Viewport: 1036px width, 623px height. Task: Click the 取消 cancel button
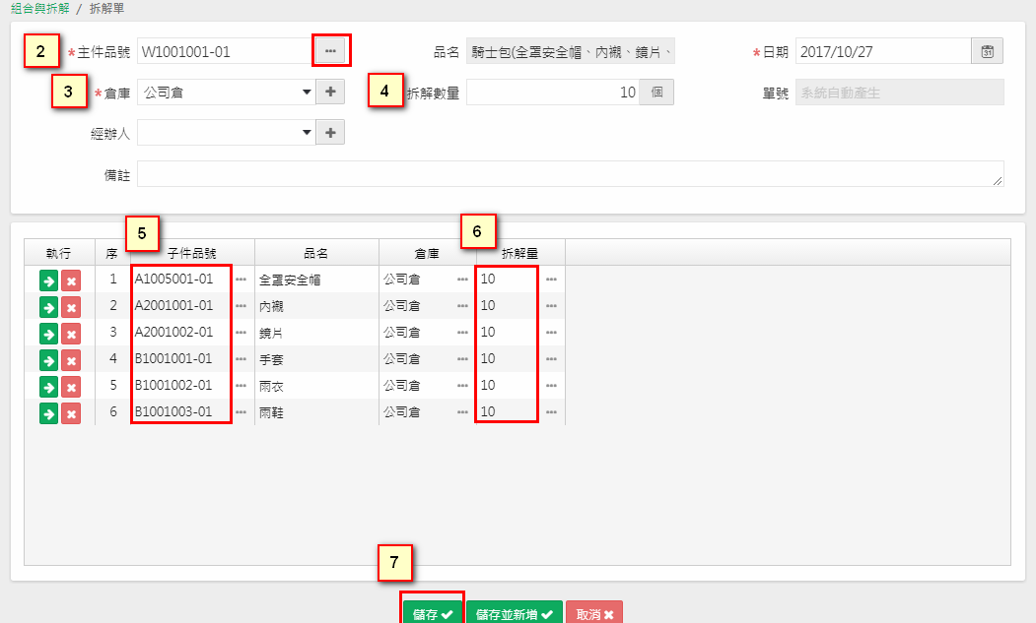tap(594, 614)
